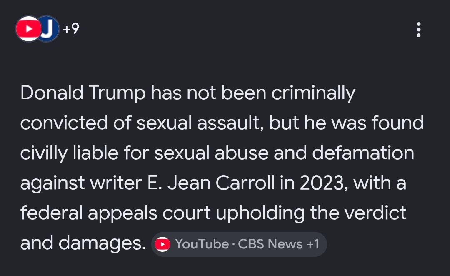This screenshot has width=450, height=276.
Task: Click the words upholding the verdict
Action: coord(311,213)
